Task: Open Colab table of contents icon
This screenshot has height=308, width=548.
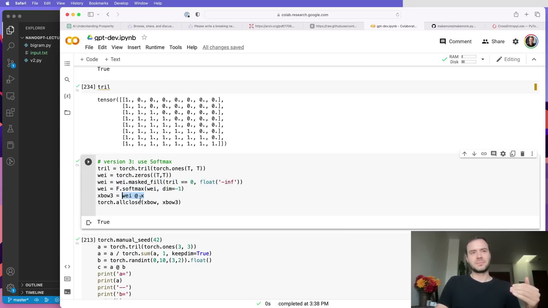Action: (x=67, y=63)
